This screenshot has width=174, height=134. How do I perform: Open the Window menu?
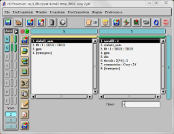click(41, 12)
